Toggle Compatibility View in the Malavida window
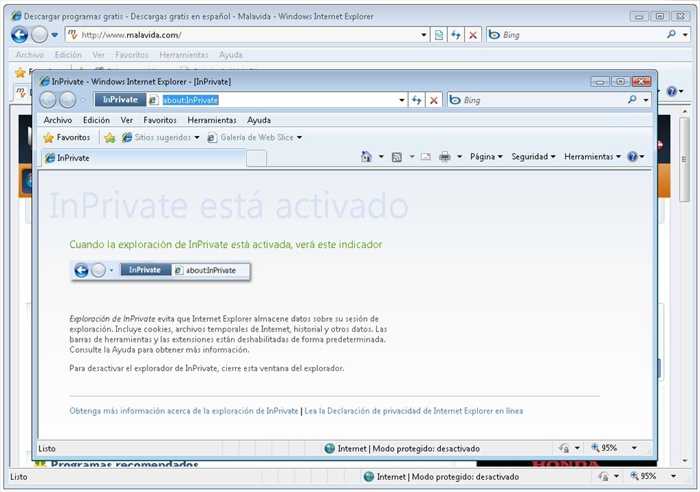The height and width of the screenshot is (492, 700). coord(439,35)
